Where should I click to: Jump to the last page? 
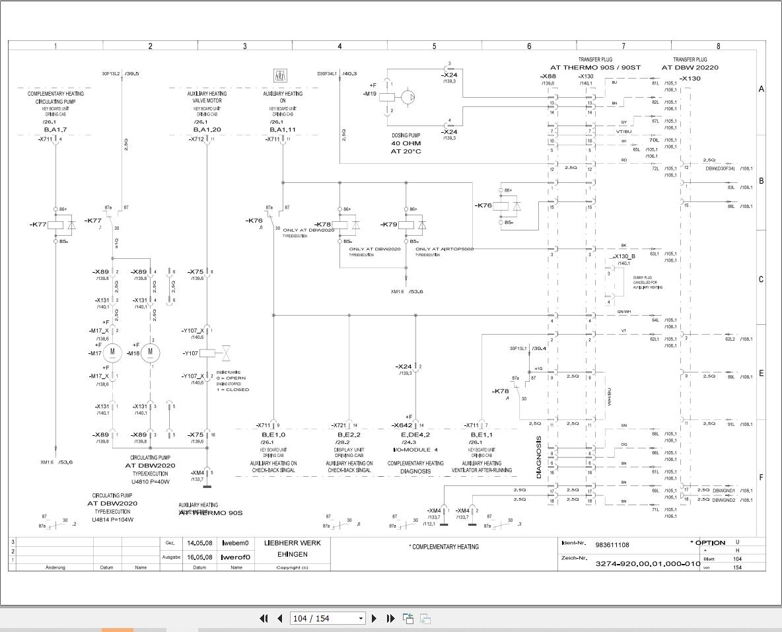coord(390,619)
